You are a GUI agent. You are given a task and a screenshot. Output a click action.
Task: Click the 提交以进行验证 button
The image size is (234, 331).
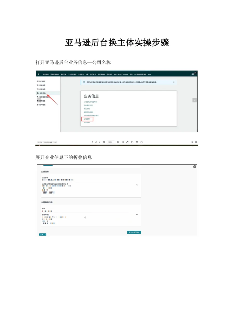tap(134, 232)
